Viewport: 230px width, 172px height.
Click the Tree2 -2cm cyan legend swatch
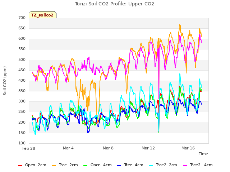click(x=151, y=166)
